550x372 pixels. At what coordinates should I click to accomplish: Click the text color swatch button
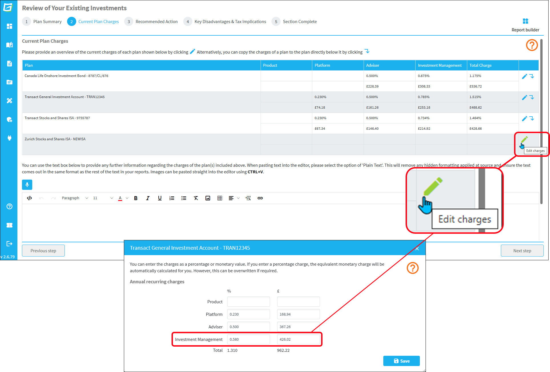pyautogui.click(x=120, y=198)
